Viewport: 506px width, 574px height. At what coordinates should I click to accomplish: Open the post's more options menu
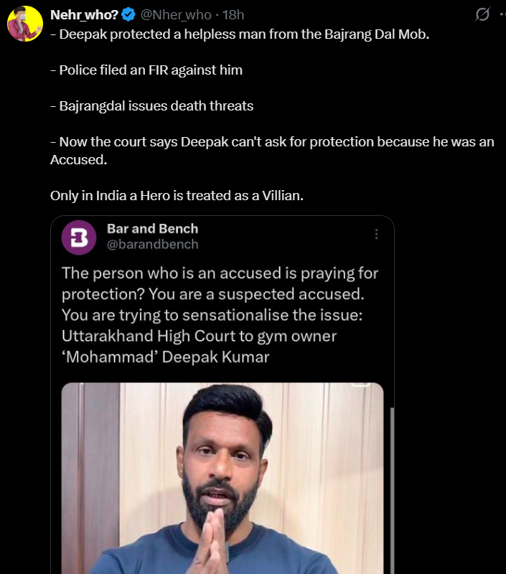[501, 15]
